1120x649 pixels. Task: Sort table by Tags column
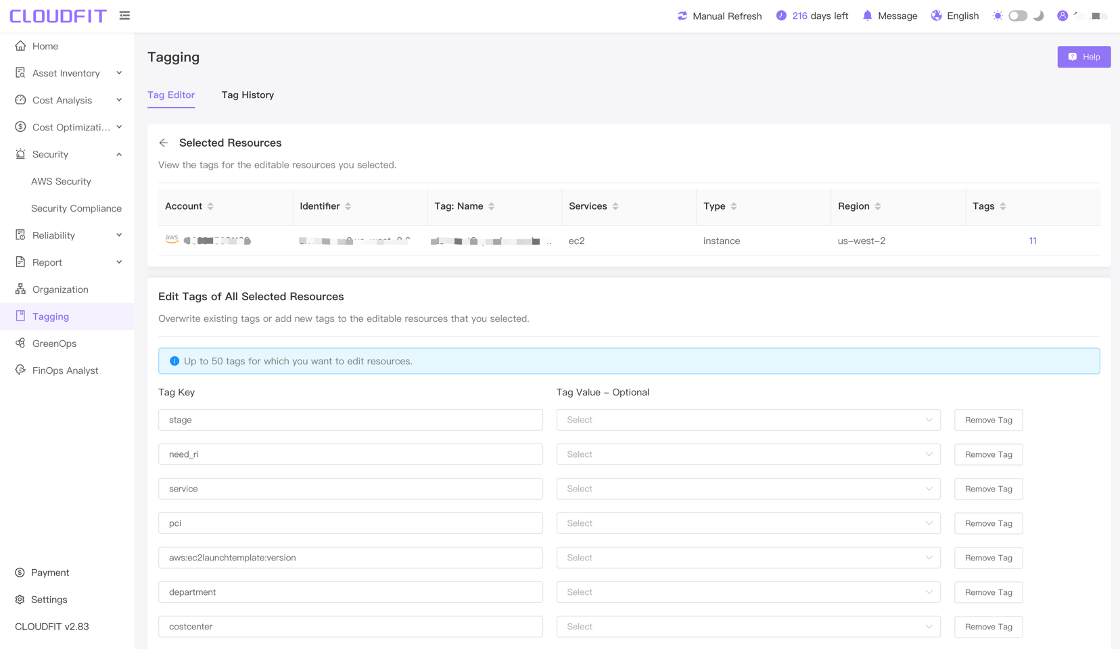(x=1002, y=206)
